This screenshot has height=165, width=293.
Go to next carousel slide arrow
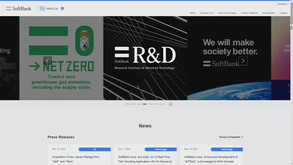point(243,61)
